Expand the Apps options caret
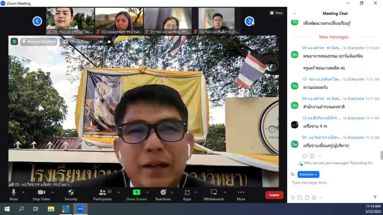Screen dimensions: 383x215 195,192
